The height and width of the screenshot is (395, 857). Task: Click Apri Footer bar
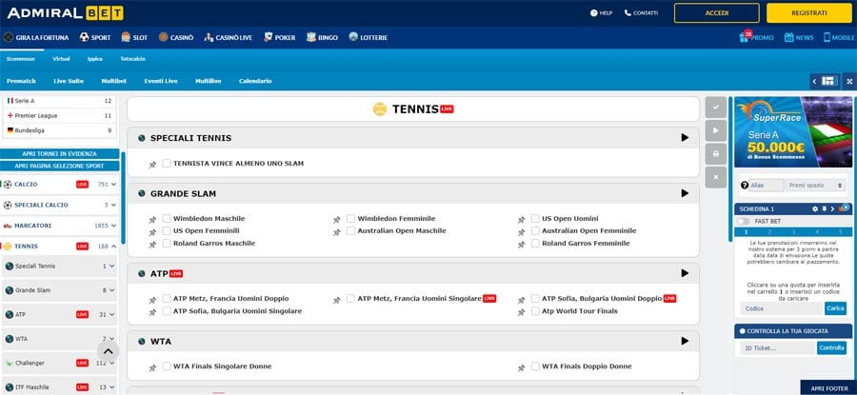tap(828, 388)
